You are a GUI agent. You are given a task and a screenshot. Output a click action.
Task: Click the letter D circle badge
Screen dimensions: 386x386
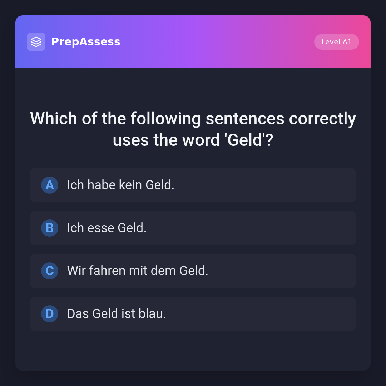click(50, 314)
